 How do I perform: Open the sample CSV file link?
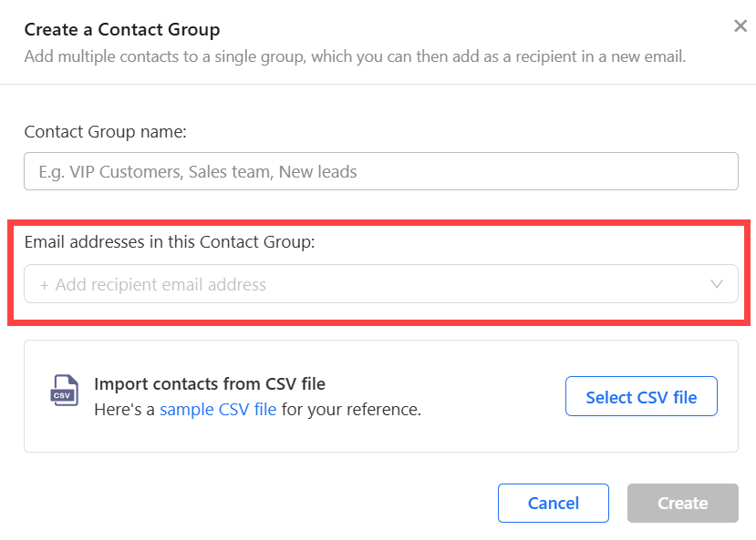[218, 409]
